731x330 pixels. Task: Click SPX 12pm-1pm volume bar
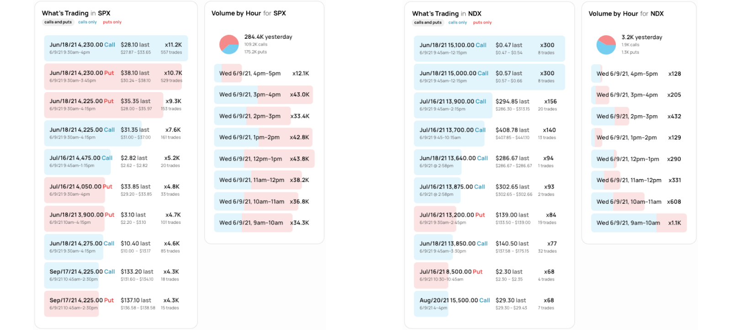[264, 159]
